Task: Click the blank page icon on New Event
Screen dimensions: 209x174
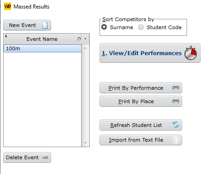Action: [45, 25]
